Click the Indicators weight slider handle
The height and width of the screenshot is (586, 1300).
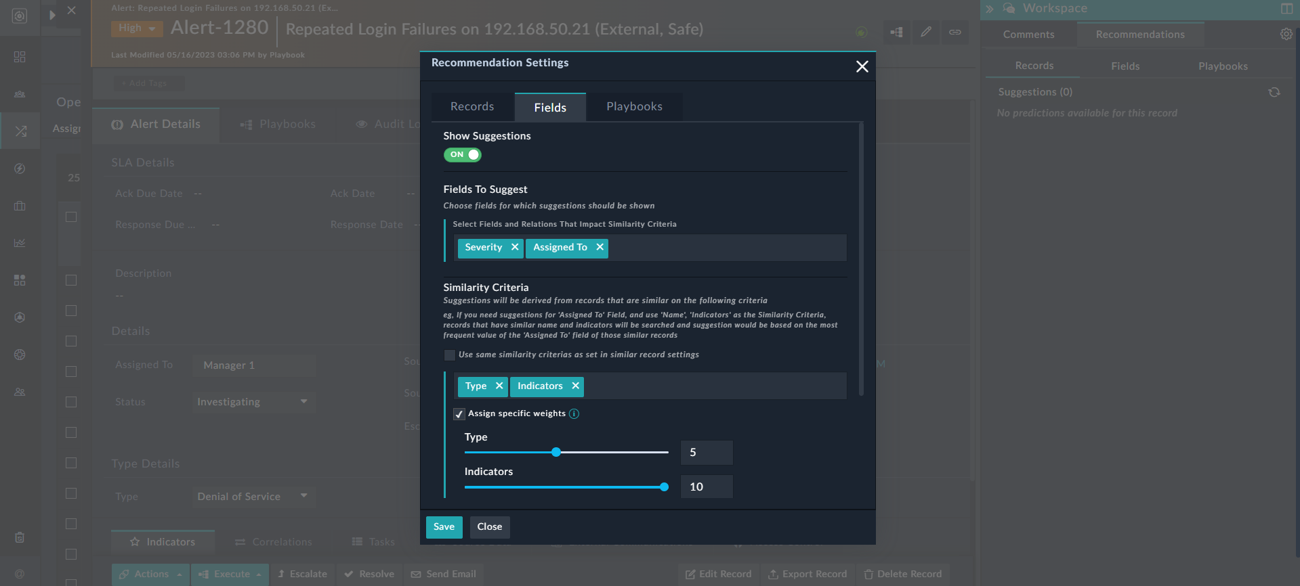pos(665,487)
